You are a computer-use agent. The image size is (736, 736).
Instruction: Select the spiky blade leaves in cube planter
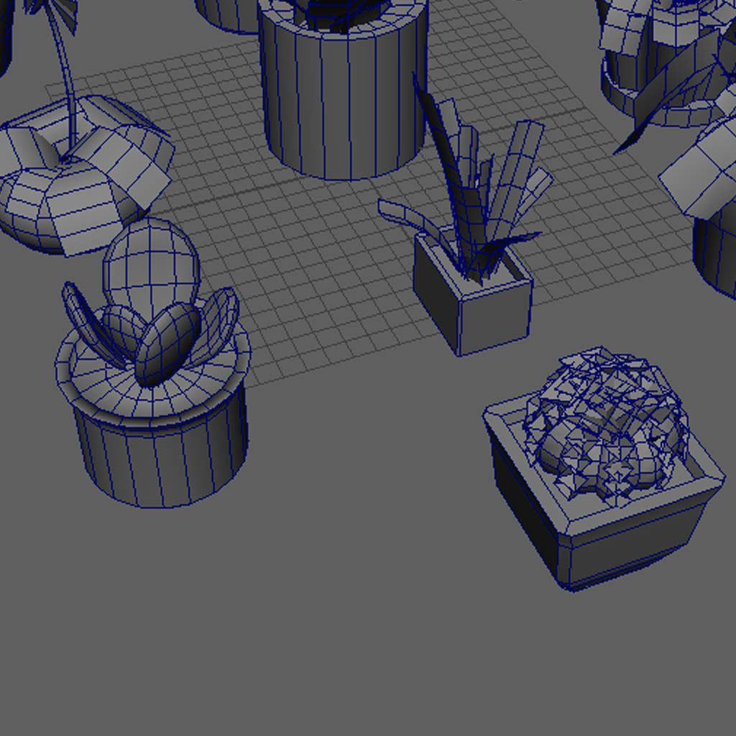(x=466, y=178)
